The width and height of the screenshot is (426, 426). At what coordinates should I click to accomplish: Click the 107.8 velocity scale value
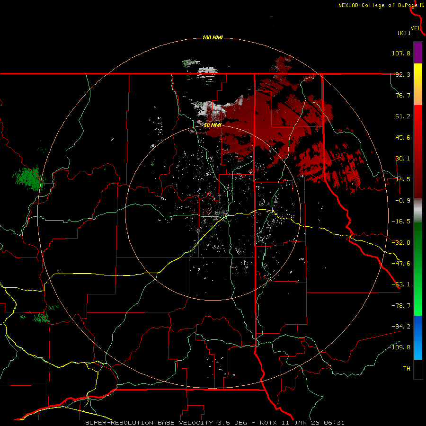[401, 53]
